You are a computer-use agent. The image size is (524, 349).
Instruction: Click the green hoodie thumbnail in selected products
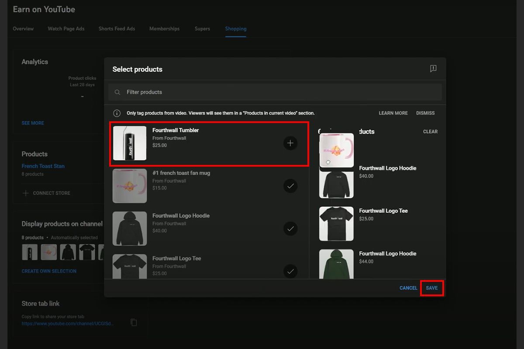[x=336, y=264]
